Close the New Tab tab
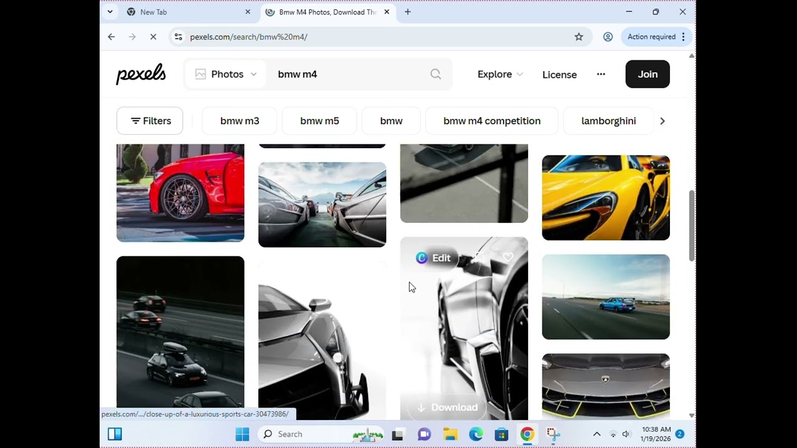797x448 pixels. point(248,12)
